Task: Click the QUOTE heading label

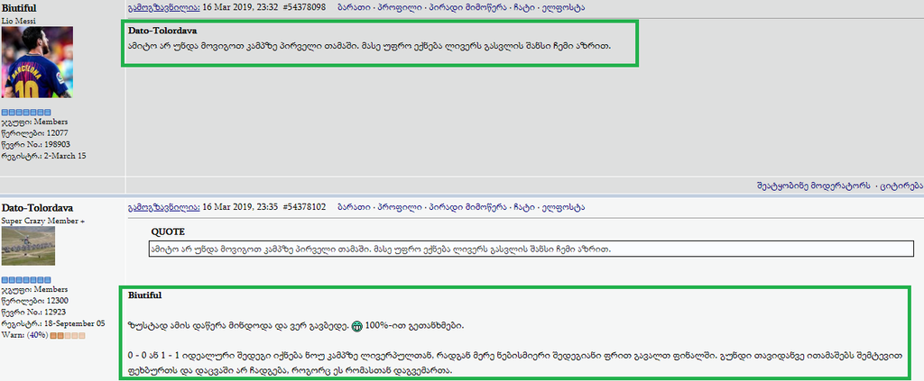Action: [x=168, y=231]
